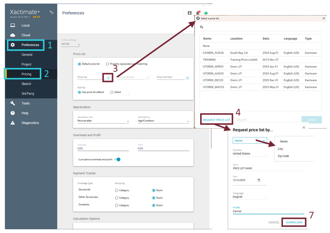Toggle Cumulative overhead and profit switch

point(118,159)
